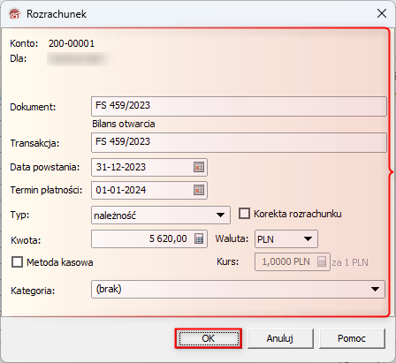The height and width of the screenshot is (363, 396).
Task: Open calculator icon in Kwota field
Action: click(x=199, y=238)
